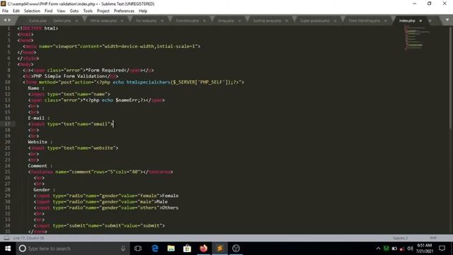Click the '$nameErr' variable on line 13

click(x=127, y=101)
